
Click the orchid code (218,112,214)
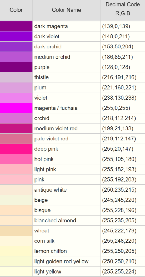click(x=119, y=118)
